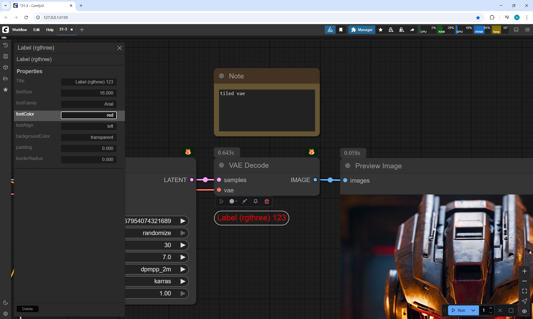Viewport: 533px width, 319px height.
Task: Open the node library cube icon
Action: pos(5,67)
